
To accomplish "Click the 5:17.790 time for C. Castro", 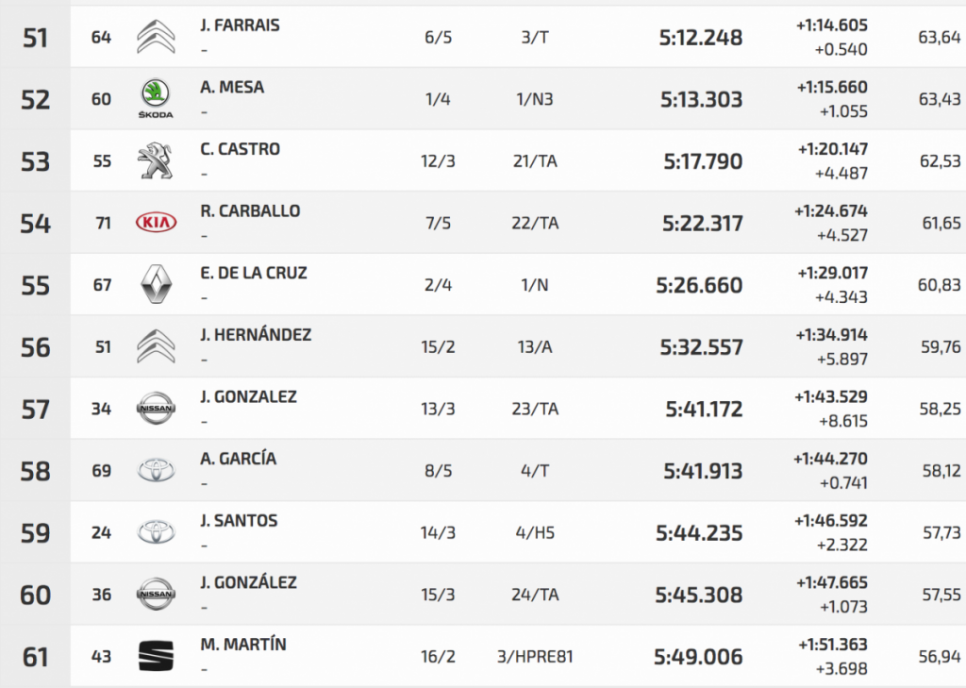I will (702, 161).
